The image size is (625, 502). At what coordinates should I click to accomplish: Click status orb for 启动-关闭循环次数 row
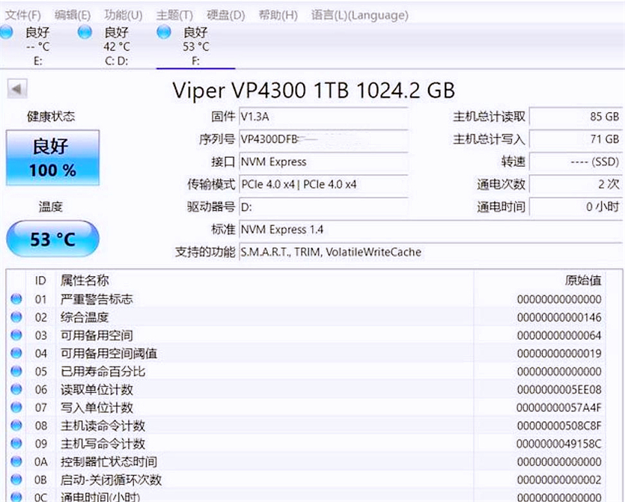click(16, 480)
